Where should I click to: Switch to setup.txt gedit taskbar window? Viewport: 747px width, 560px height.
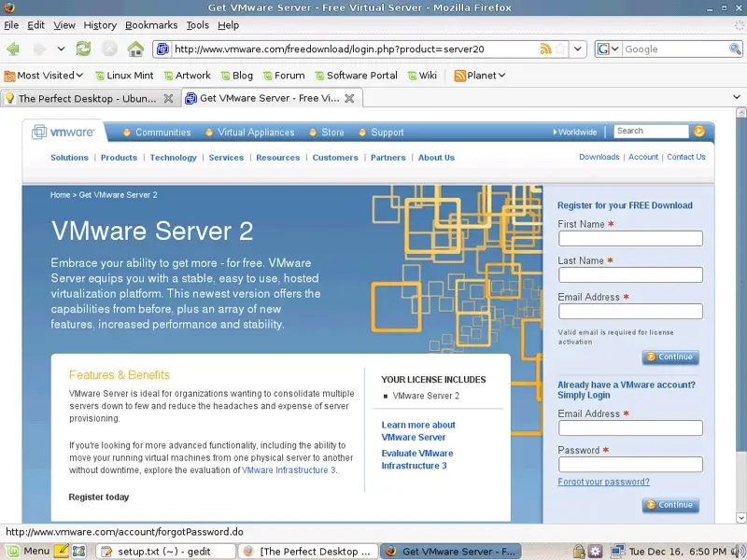click(x=166, y=552)
